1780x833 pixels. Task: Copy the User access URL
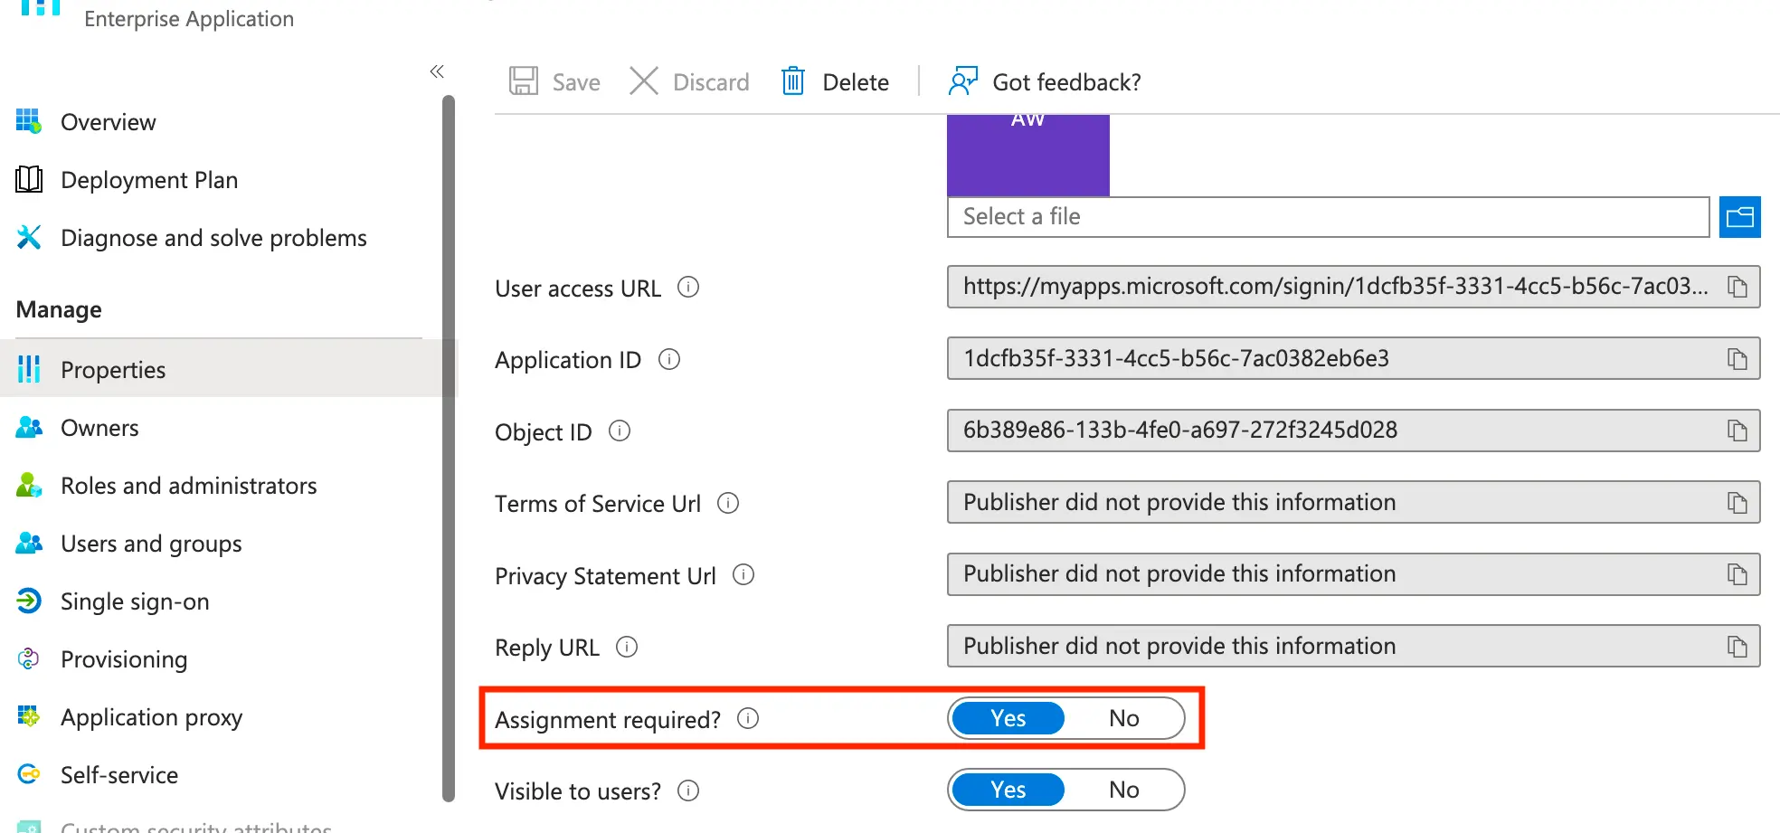click(x=1737, y=287)
